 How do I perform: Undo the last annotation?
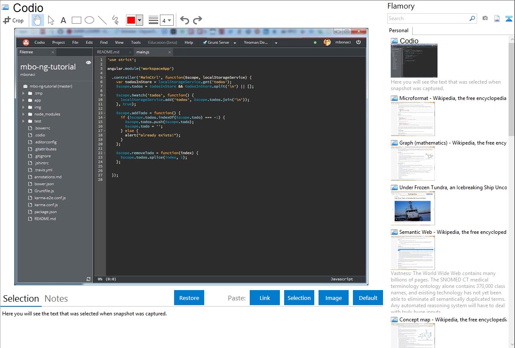point(184,20)
